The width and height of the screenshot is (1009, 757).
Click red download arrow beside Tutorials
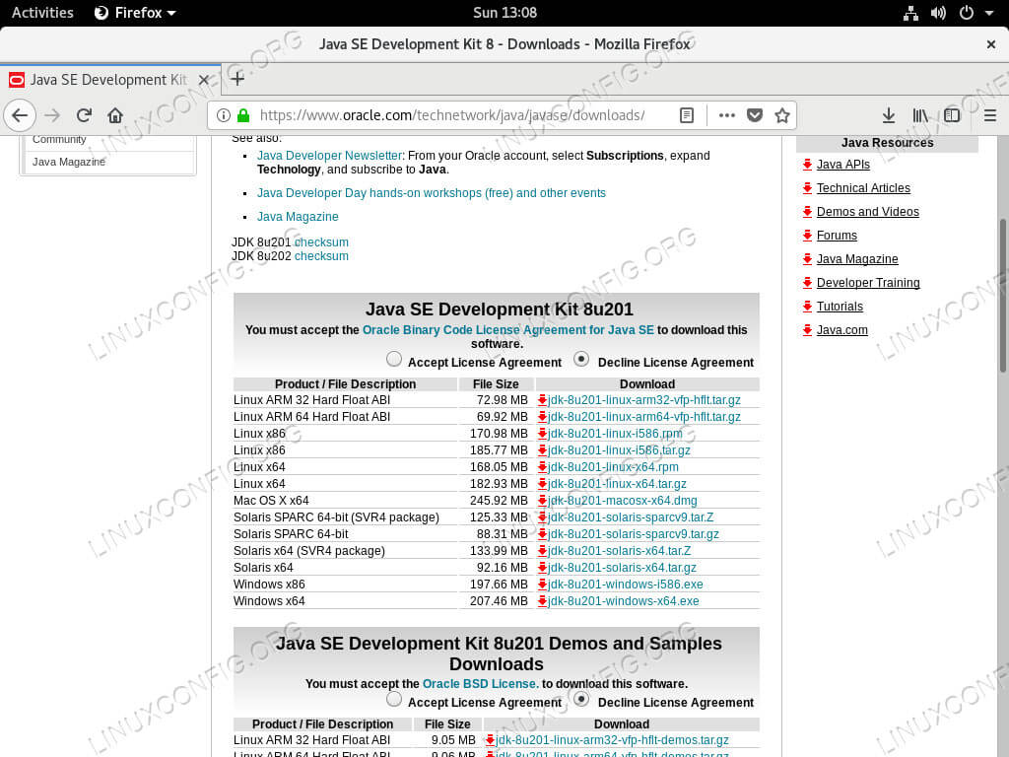pyautogui.click(x=807, y=307)
